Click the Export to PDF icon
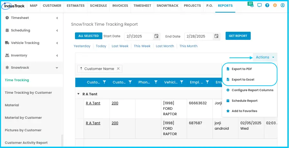Screen dimensions: 289x148 228,69
